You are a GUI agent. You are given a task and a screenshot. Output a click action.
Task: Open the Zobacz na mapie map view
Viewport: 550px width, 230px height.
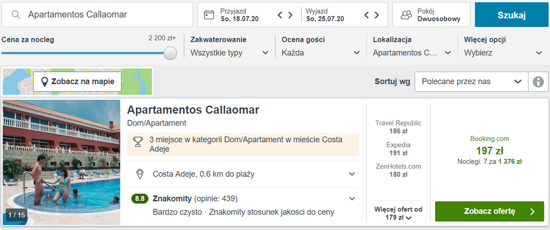[77, 81]
